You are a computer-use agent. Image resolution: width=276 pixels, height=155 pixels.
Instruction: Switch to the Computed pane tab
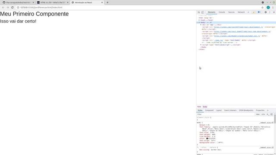(x=209, y=110)
